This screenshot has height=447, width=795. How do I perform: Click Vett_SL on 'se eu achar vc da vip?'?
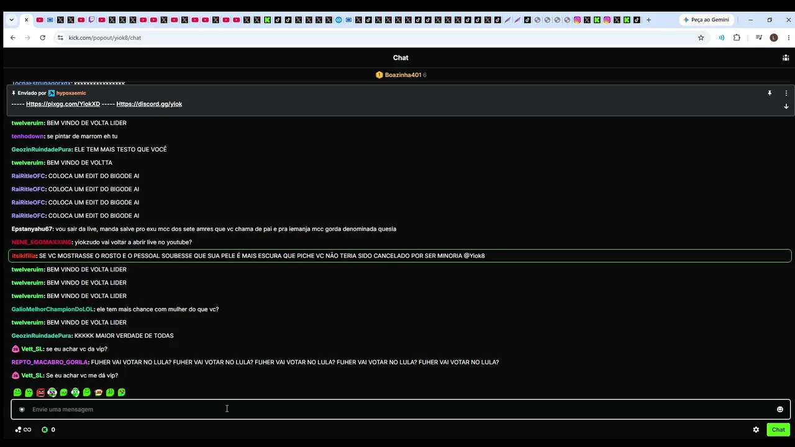pos(32,349)
